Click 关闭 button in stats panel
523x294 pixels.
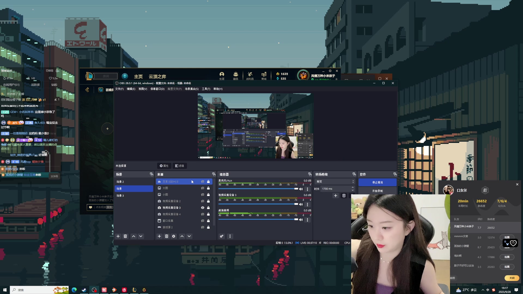[512, 278]
